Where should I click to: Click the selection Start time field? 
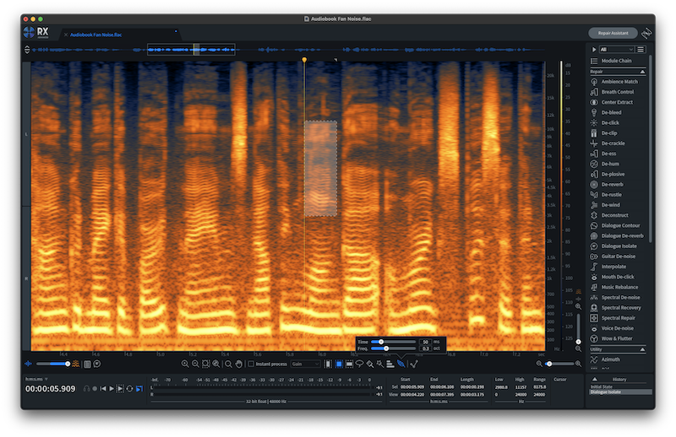(x=412, y=387)
